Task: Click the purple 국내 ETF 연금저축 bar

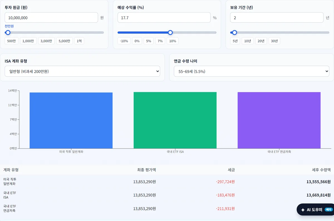Action: [x=279, y=120]
